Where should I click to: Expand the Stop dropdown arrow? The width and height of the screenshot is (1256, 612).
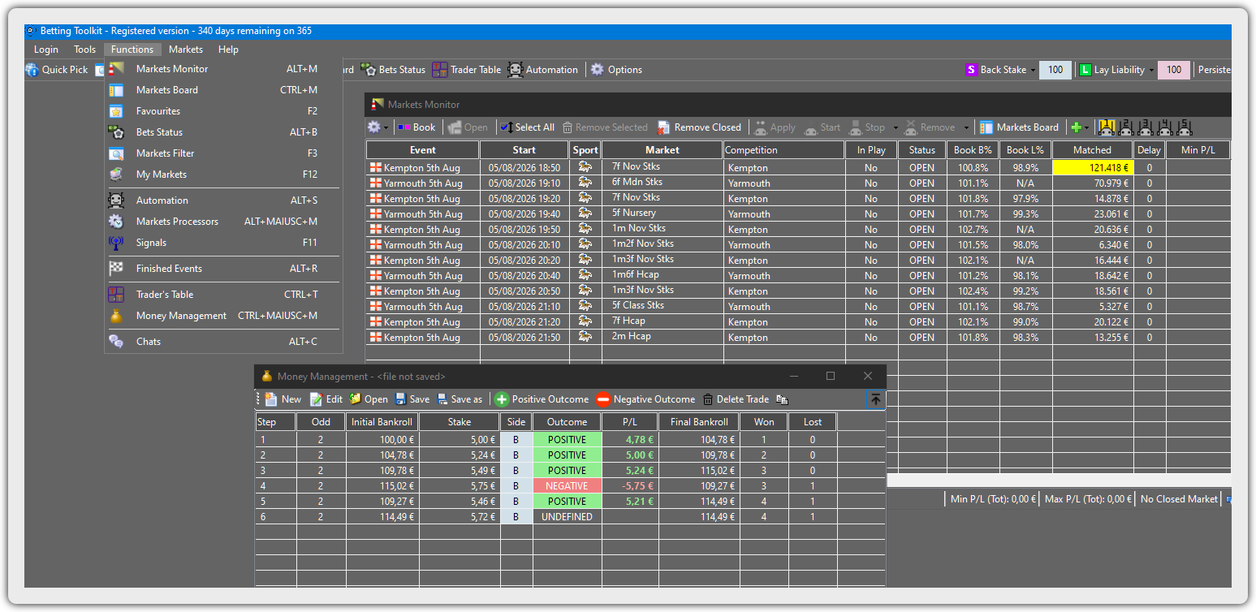click(x=896, y=127)
